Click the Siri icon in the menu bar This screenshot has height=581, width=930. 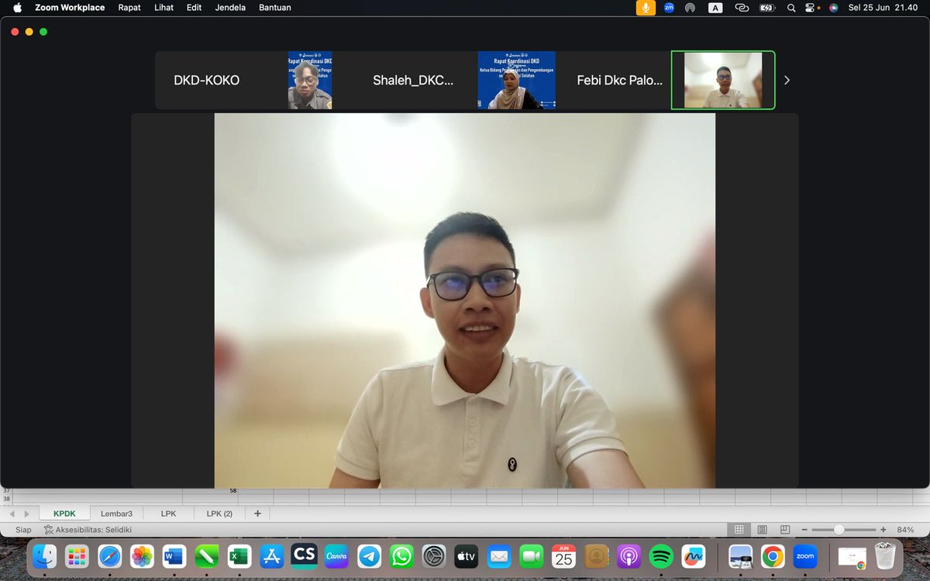[x=834, y=8]
